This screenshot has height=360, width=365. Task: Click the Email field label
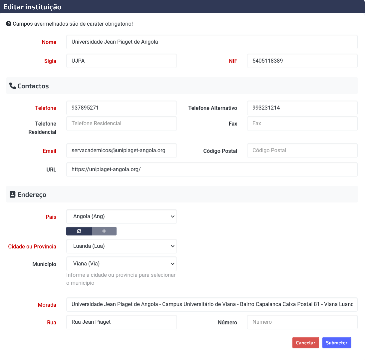click(x=50, y=151)
